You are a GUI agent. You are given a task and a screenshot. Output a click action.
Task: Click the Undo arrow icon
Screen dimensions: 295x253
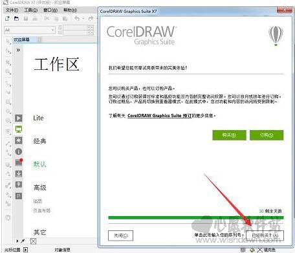(77, 19)
